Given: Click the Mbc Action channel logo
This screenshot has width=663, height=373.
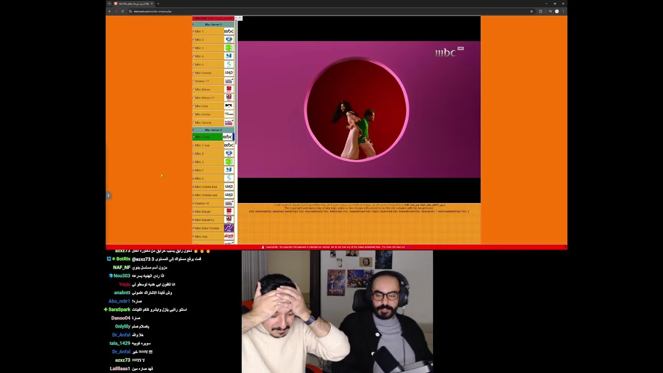Looking at the screenshot, I should click(228, 114).
